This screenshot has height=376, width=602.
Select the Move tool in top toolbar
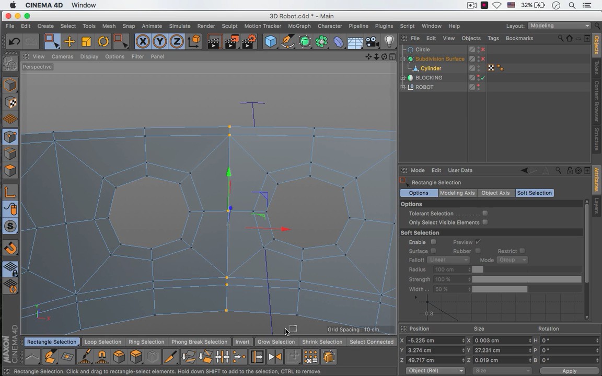69,42
